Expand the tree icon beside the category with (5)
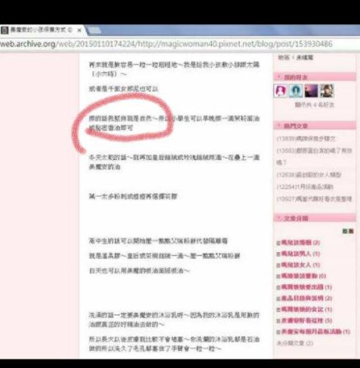 click(279, 321)
